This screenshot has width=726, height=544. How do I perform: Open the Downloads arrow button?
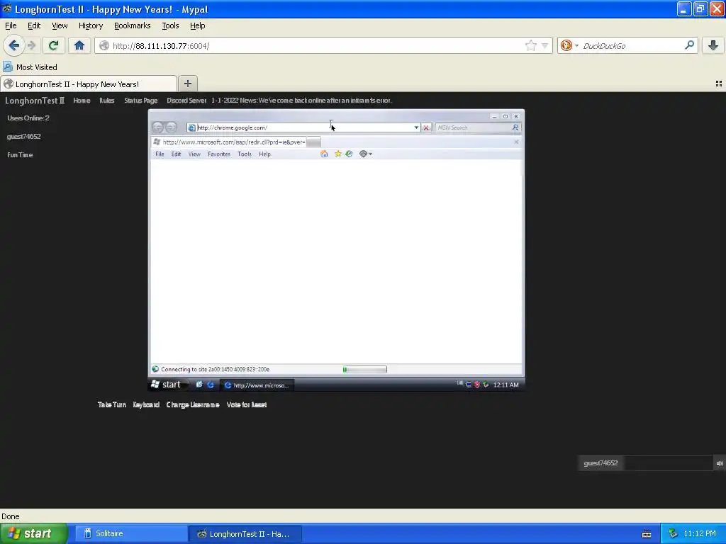tap(713, 45)
